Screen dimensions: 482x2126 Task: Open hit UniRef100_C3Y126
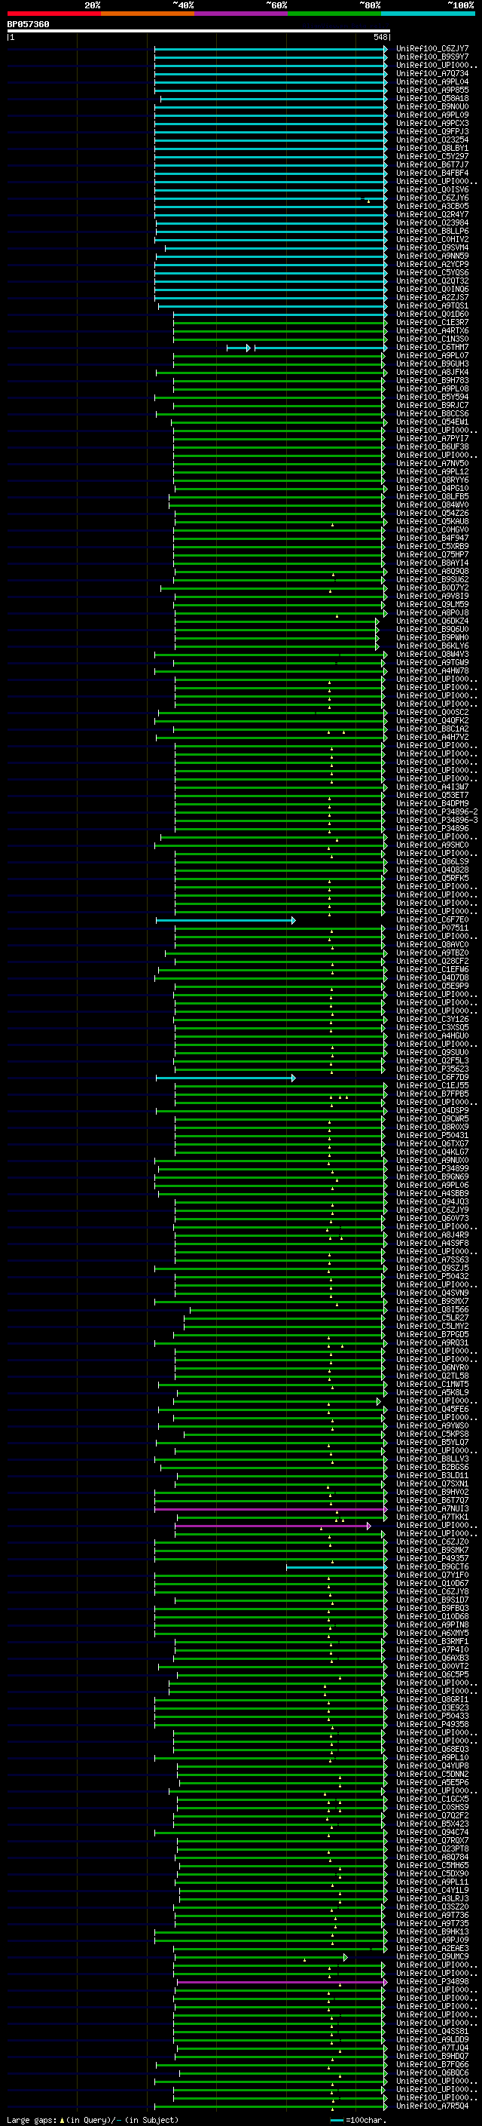tap(432, 1020)
